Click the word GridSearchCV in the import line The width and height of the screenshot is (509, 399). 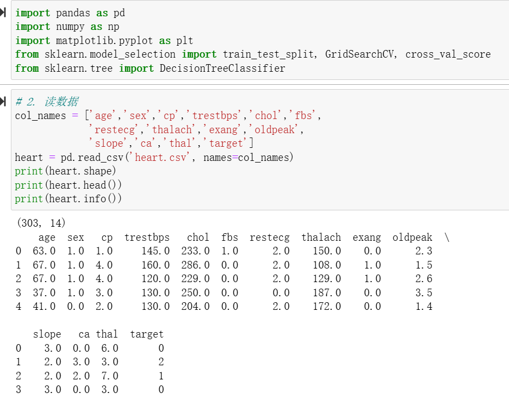tap(359, 54)
